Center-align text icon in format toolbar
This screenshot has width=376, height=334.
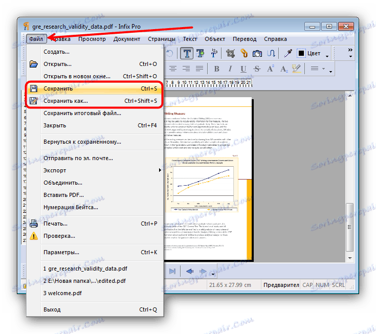click(173, 69)
